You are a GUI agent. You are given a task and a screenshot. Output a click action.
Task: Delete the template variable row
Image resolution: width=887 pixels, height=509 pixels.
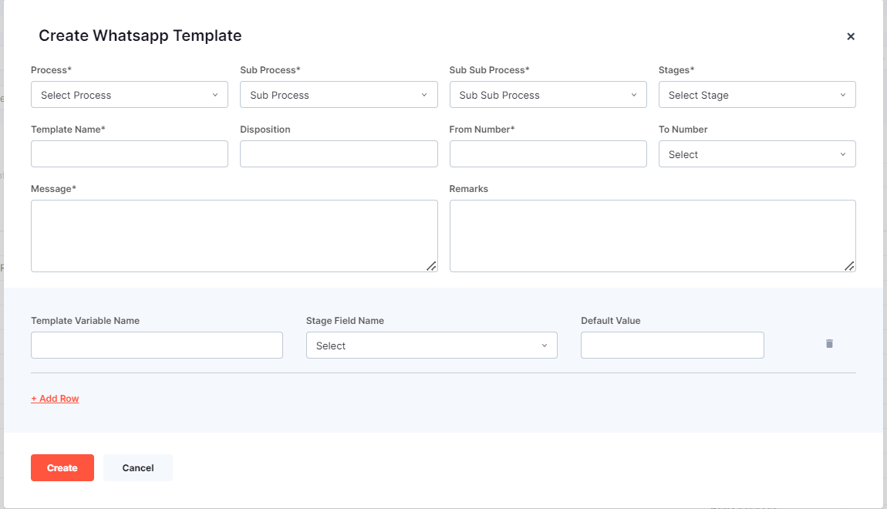coord(829,343)
